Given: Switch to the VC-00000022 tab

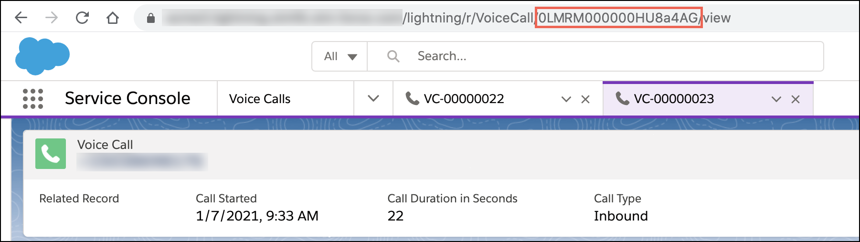Looking at the screenshot, I should [x=464, y=99].
